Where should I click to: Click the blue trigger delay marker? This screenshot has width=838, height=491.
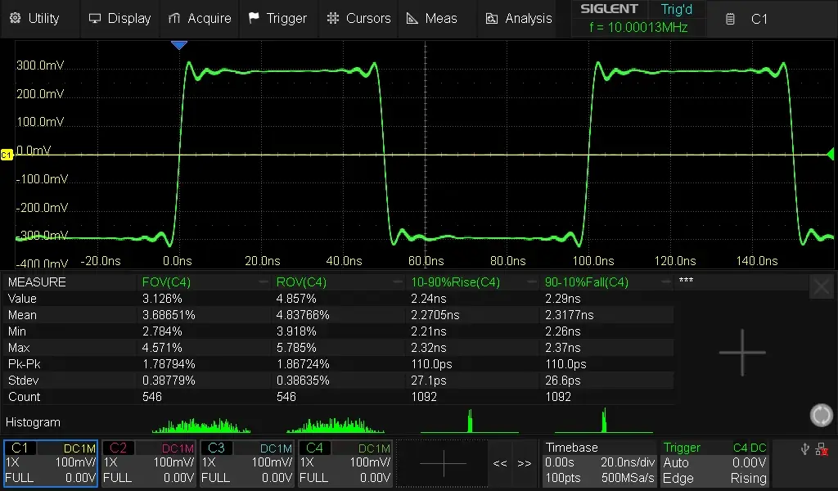click(x=178, y=45)
